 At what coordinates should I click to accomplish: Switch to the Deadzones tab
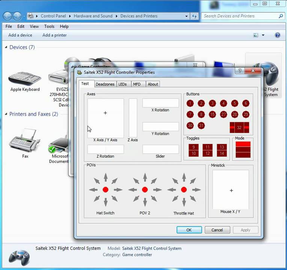coord(105,84)
